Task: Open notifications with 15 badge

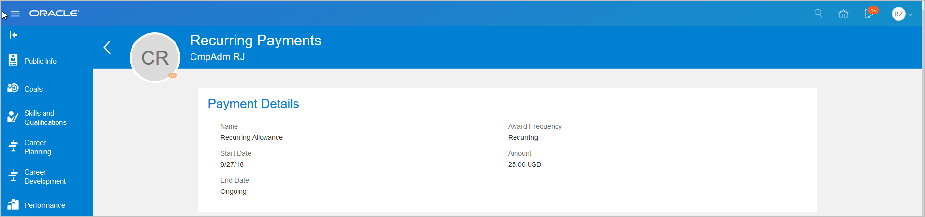Action: 869,14
